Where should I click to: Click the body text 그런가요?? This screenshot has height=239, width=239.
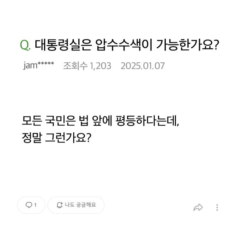[68, 138]
